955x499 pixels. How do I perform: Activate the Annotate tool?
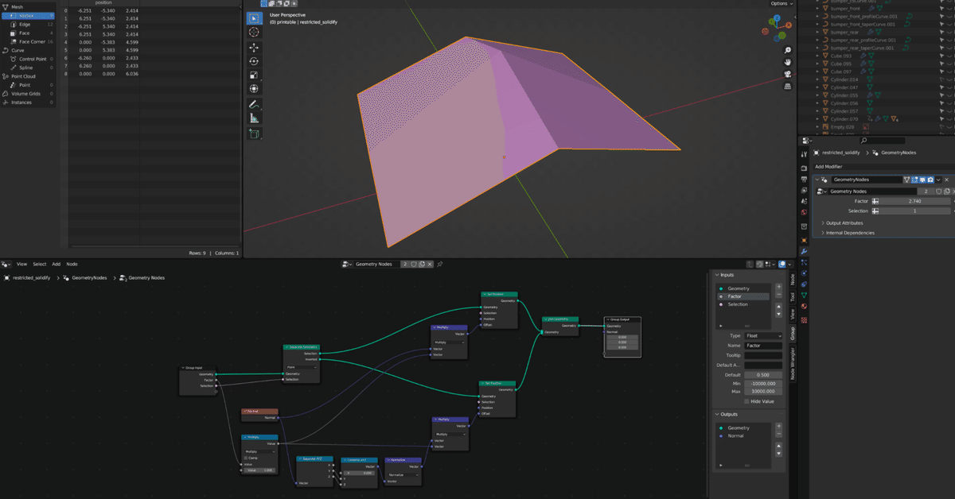click(x=254, y=104)
